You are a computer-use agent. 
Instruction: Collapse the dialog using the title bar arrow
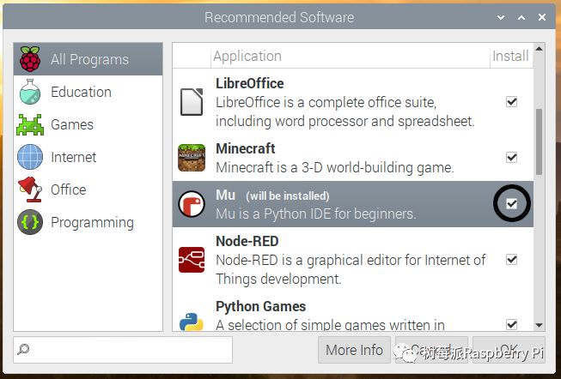[501, 17]
